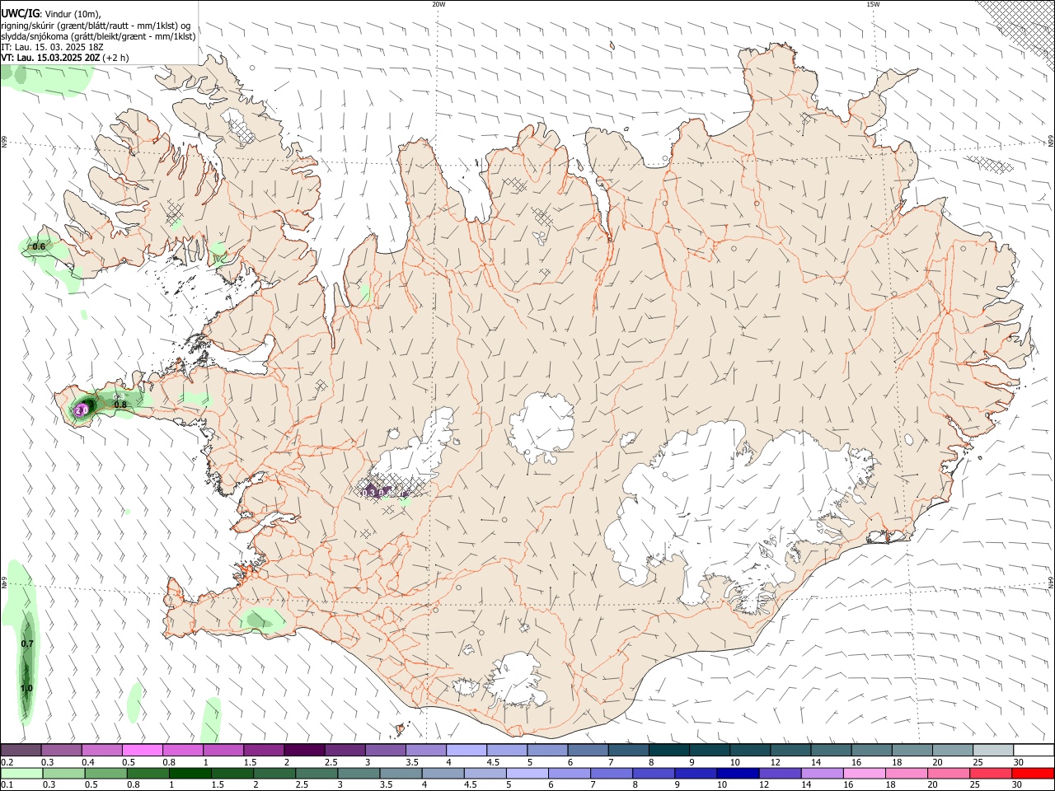This screenshot has height=791, width=1055.
Task: Click the '0.7' precipitation value offshore southwest
Action: pos(27,644)
